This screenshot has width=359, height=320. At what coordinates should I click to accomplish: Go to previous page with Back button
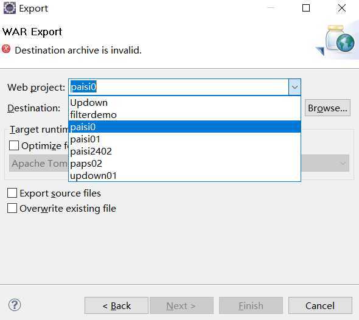[x=117, y=305]
